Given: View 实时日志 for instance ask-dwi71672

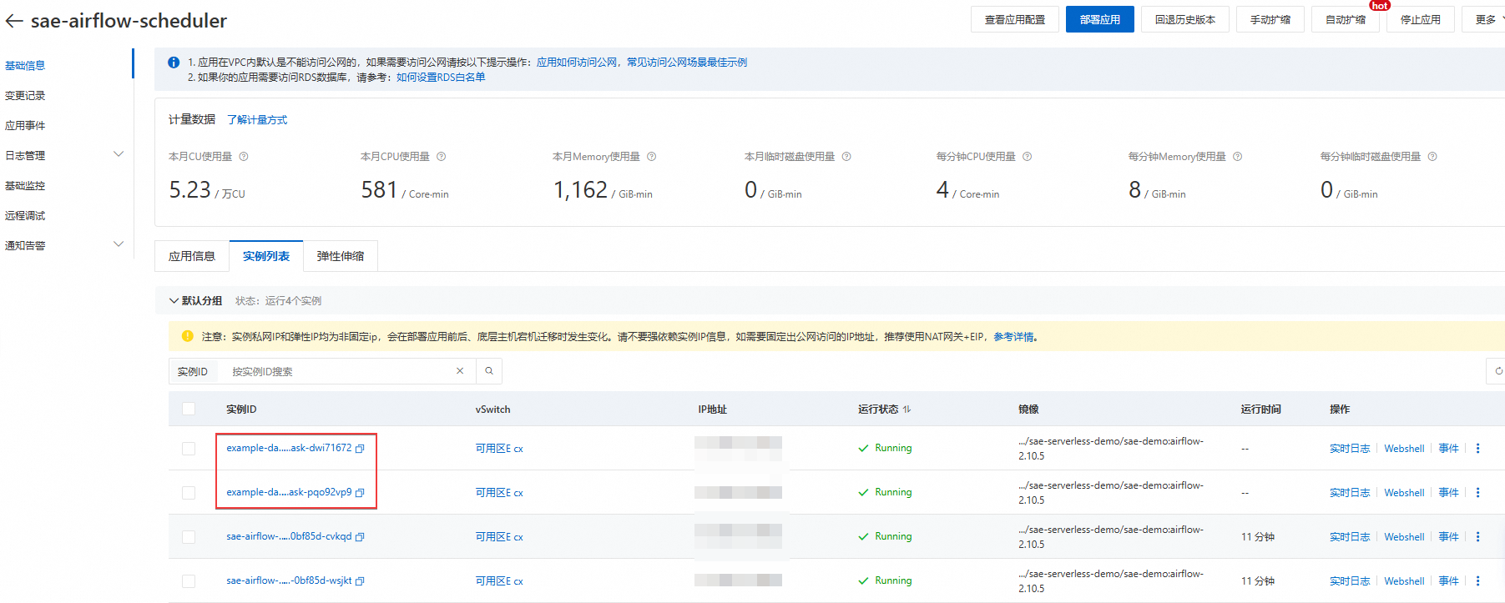Looking at the screenshot, I should point(1350,449).
